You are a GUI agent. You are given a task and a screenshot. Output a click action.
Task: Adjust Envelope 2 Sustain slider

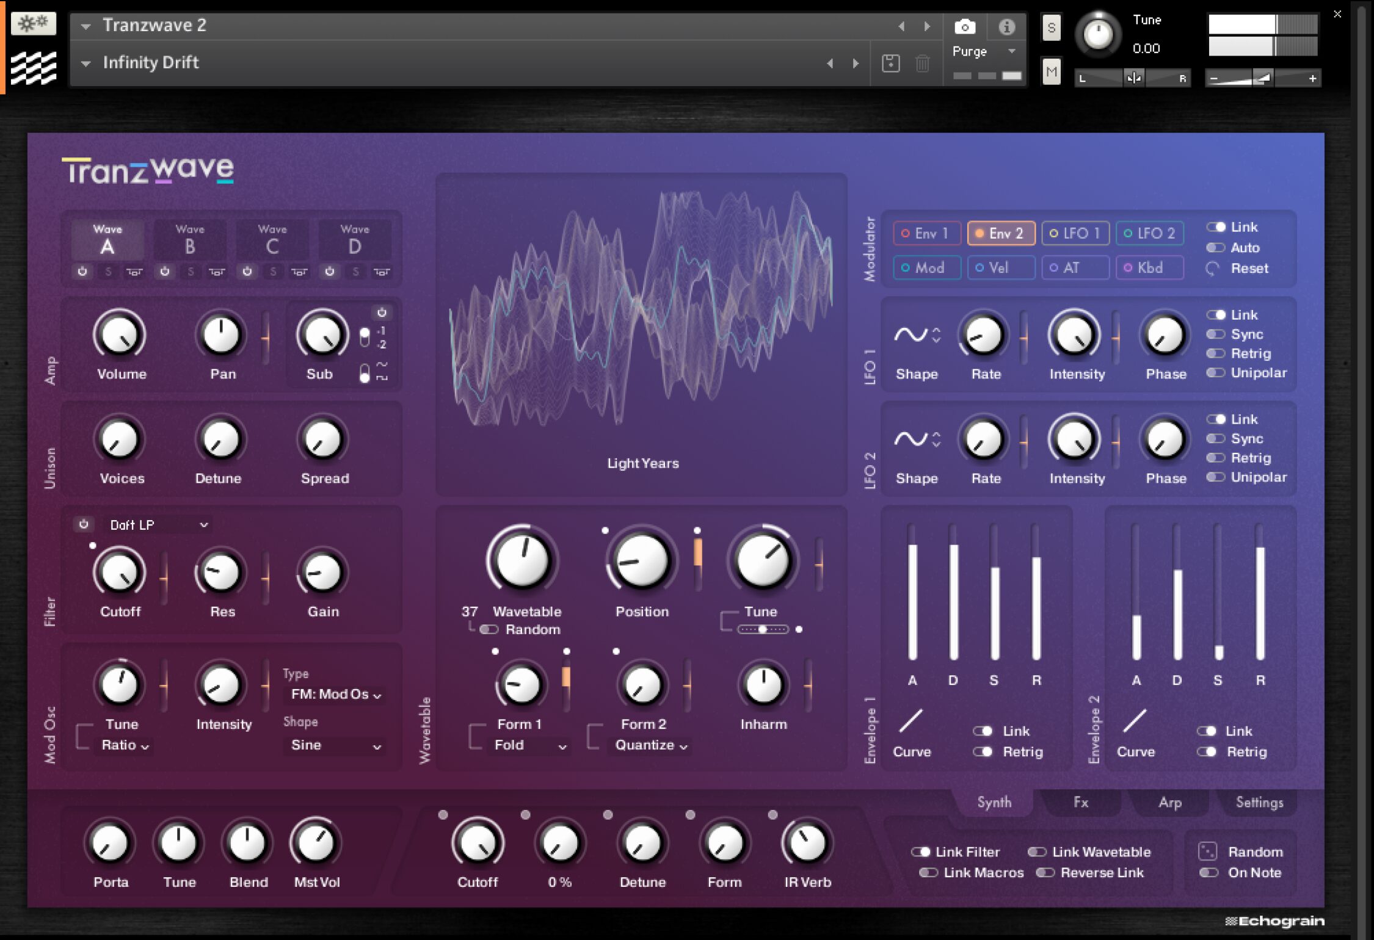(1218, 592)
